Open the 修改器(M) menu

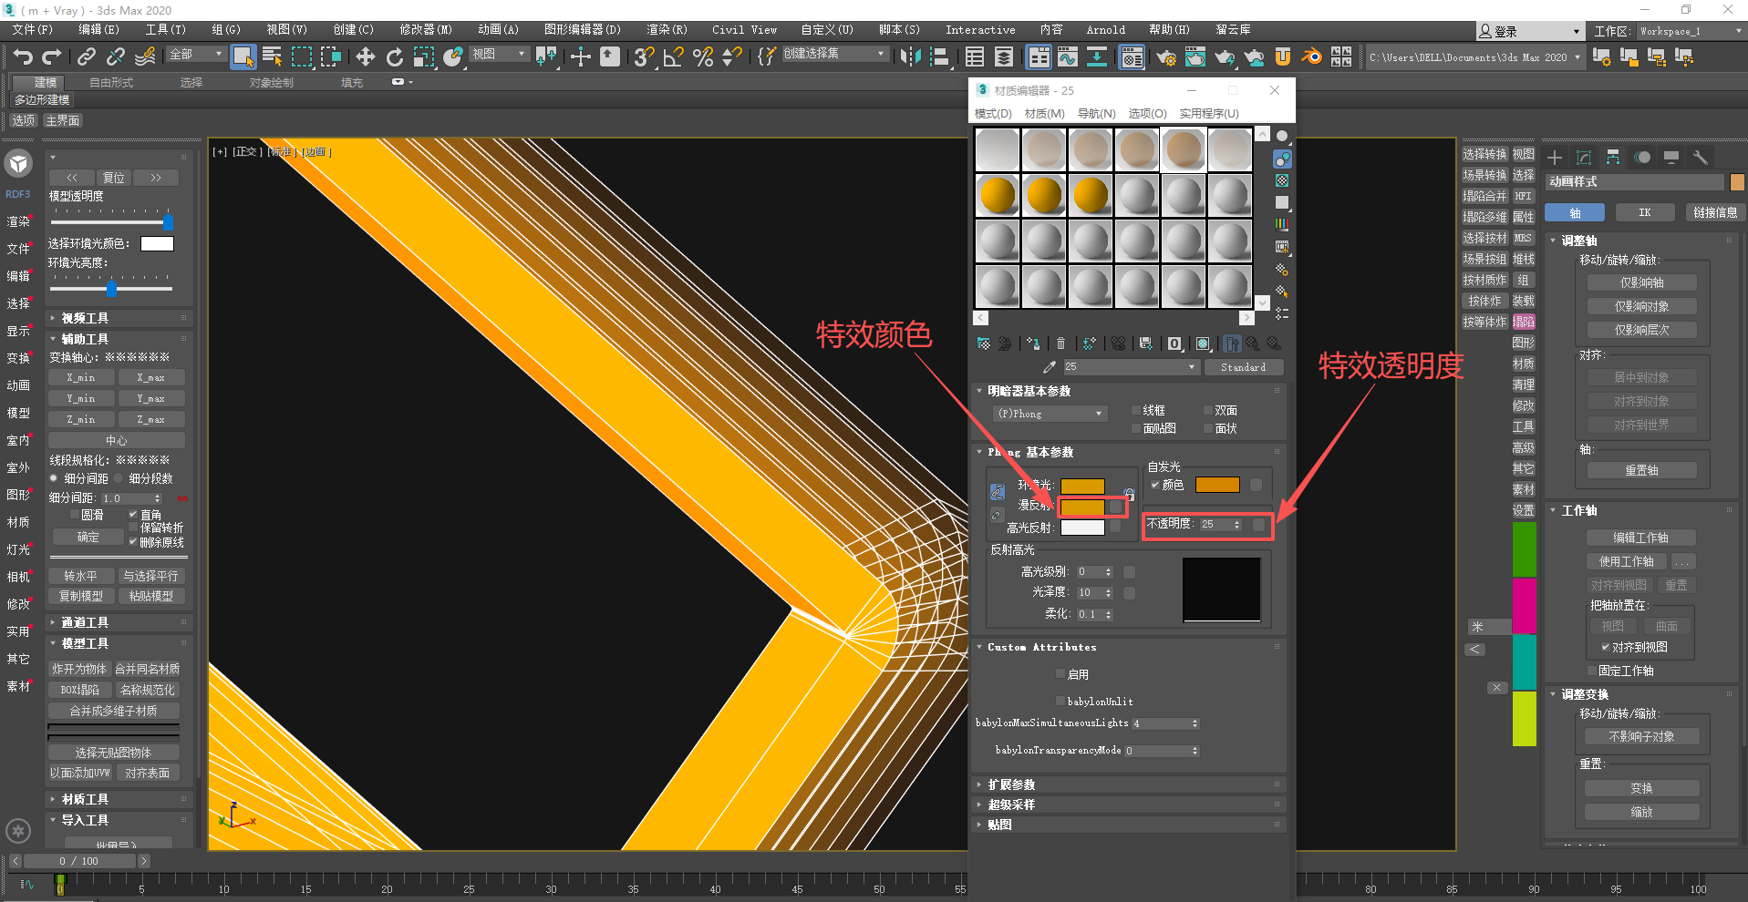pyautogui.click(x=425, y=29)
